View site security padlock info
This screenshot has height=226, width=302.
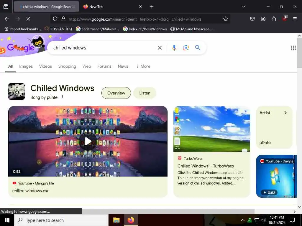63,19
